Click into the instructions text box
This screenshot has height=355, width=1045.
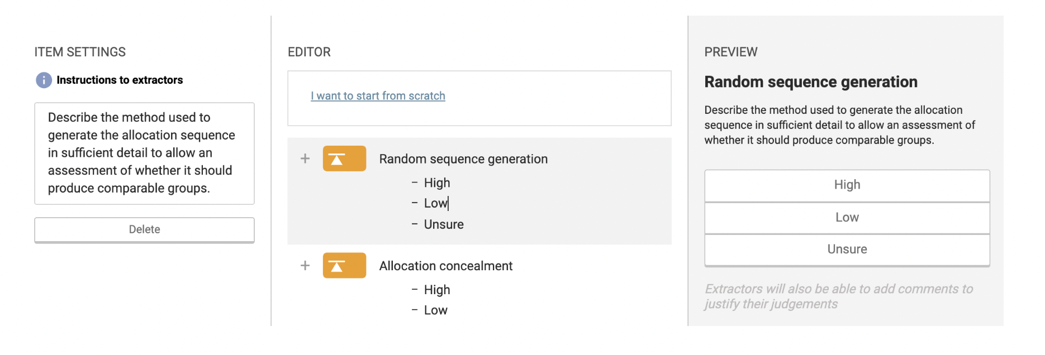(144, 153)
